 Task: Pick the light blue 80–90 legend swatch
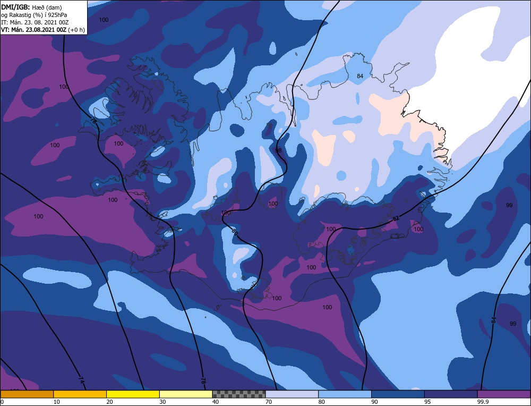click(x=345, y=394)
